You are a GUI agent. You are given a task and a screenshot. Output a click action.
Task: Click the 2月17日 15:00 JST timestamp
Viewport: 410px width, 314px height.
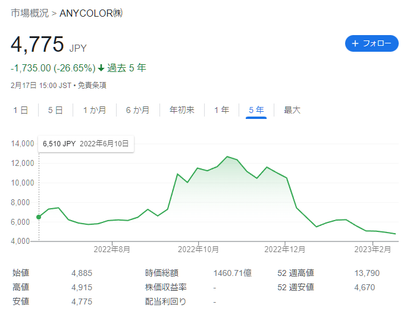pyautogui.click(x=41, y=86)
